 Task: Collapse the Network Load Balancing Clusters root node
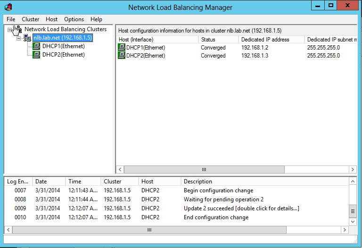[x=10, y=30]
